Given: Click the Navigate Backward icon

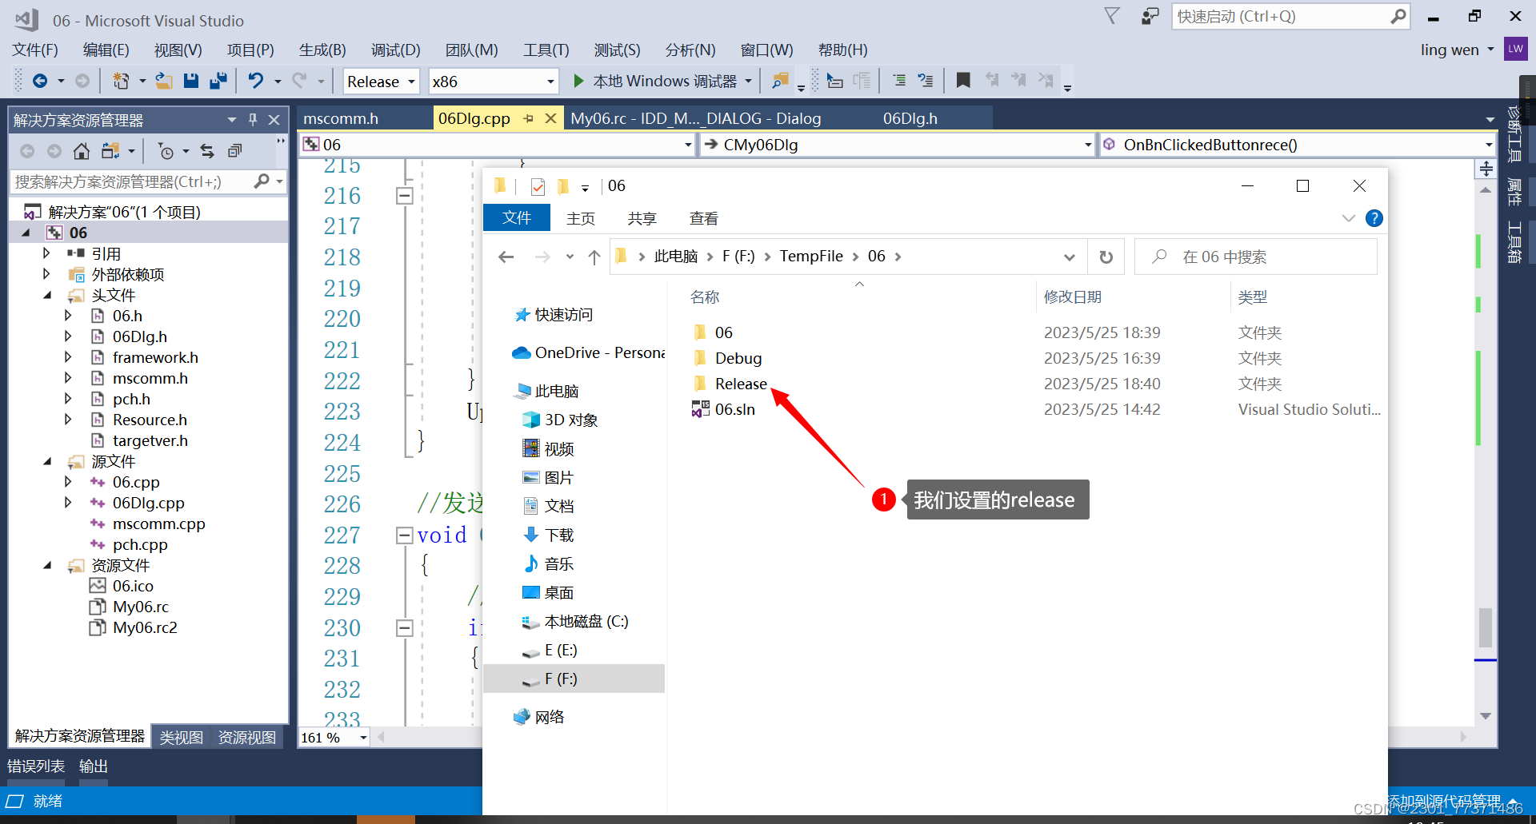Looking at the screenshot, I should point(42,80).
